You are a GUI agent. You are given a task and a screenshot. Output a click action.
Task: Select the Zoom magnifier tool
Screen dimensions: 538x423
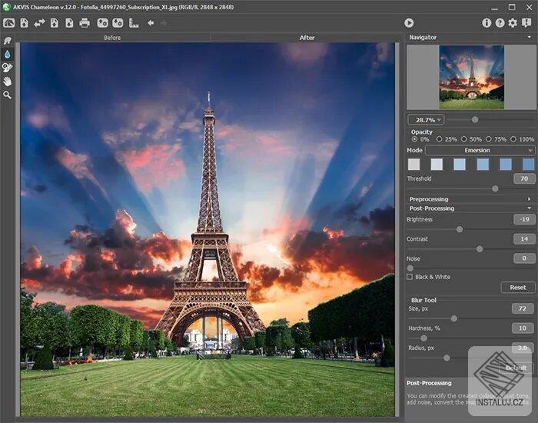(x=7, y=95)
